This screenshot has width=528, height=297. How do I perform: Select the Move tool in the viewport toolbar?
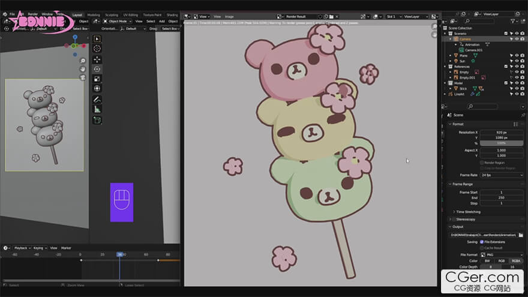coord(97,59)
